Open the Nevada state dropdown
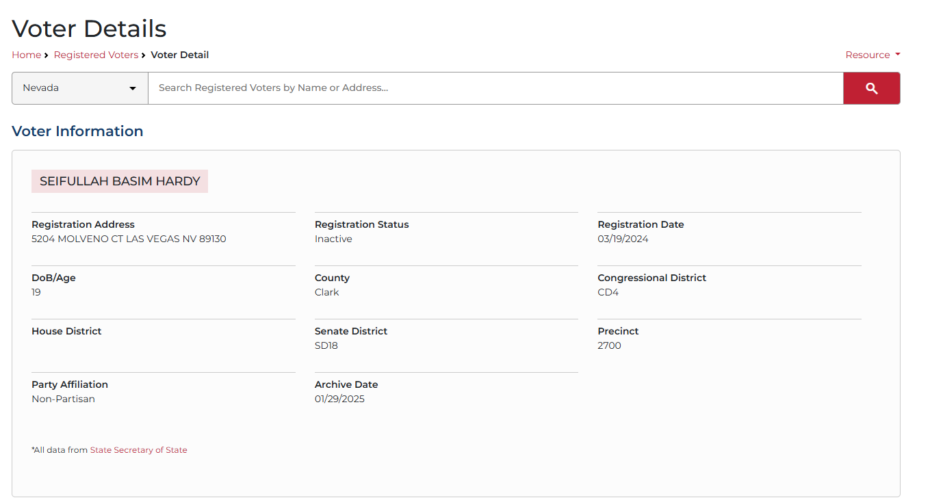 (80, 88)
